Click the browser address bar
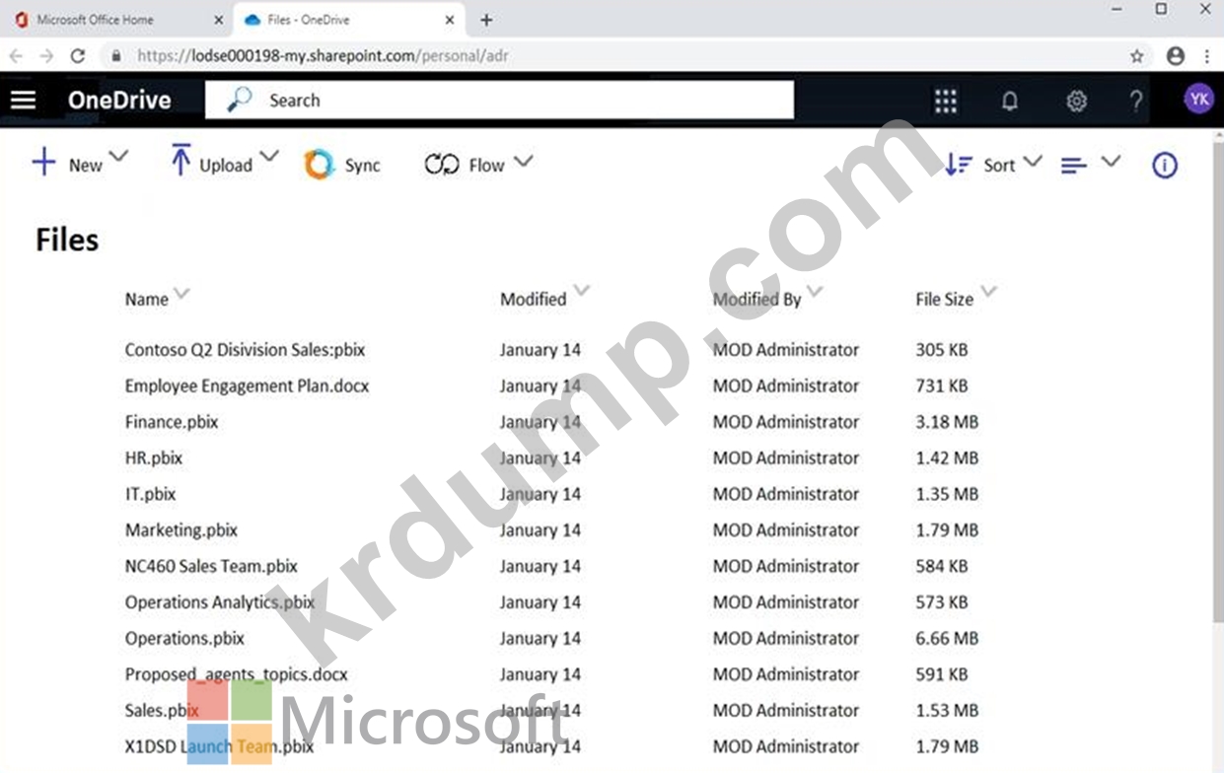The height and width of the screenshot is (773, 1224). click(612, 56)
